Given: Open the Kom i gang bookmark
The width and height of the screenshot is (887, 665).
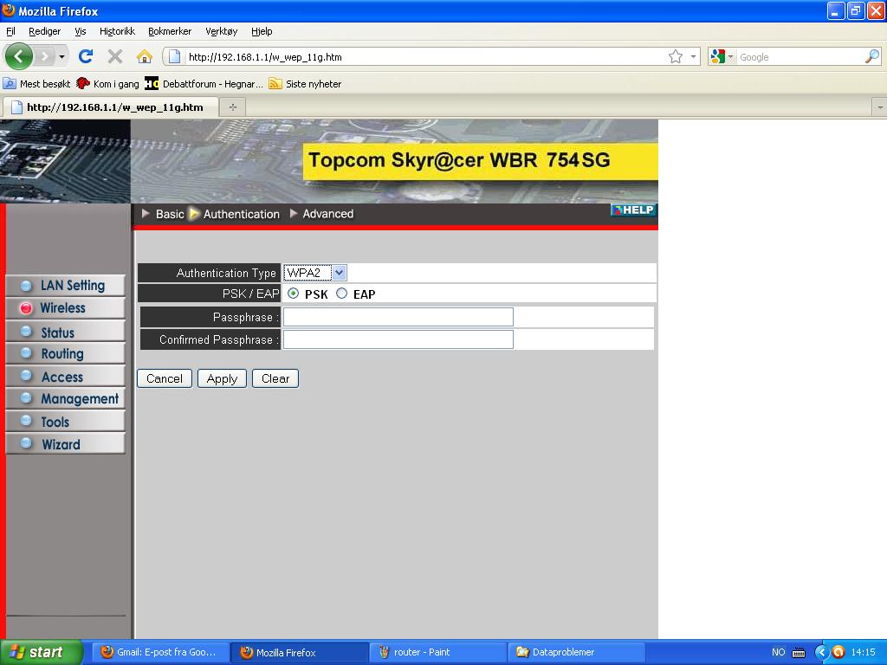Looking at the screenshot, I should 108,84.
